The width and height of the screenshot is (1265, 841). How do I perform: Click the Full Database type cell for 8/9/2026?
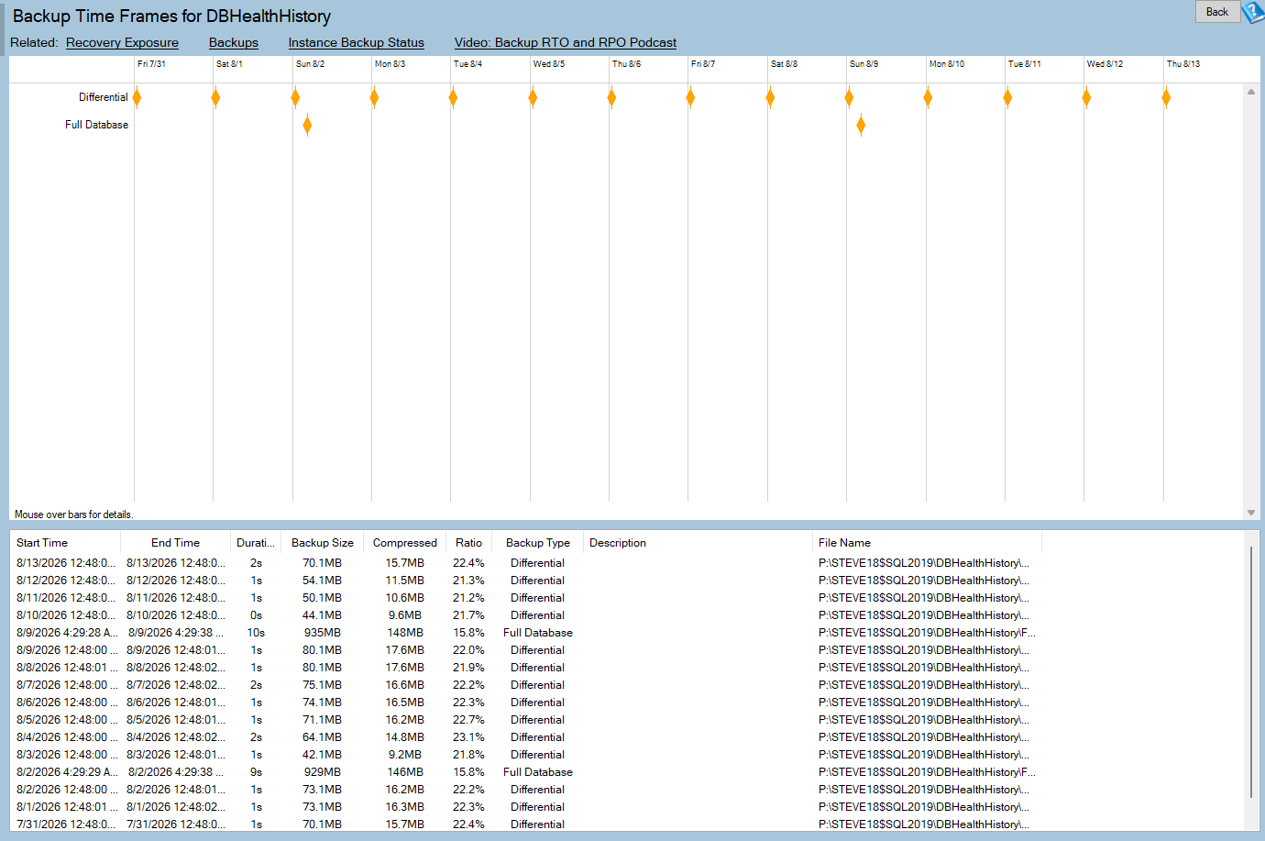[538, 633]
